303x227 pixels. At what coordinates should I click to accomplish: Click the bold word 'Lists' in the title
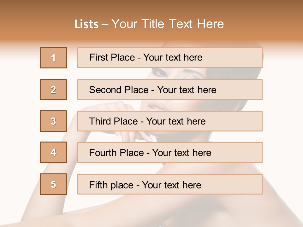[x=86, y=24]
